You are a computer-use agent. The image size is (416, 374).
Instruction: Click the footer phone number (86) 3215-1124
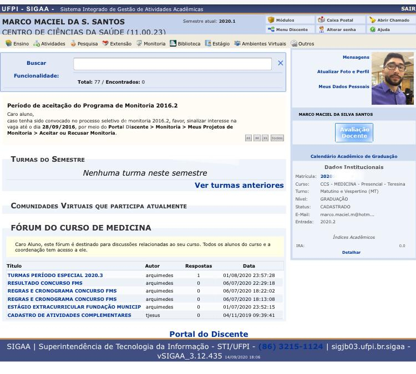click(291, 346)
